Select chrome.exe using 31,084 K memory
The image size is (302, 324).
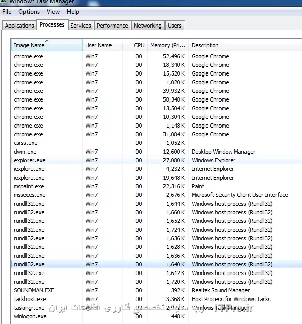157,134
